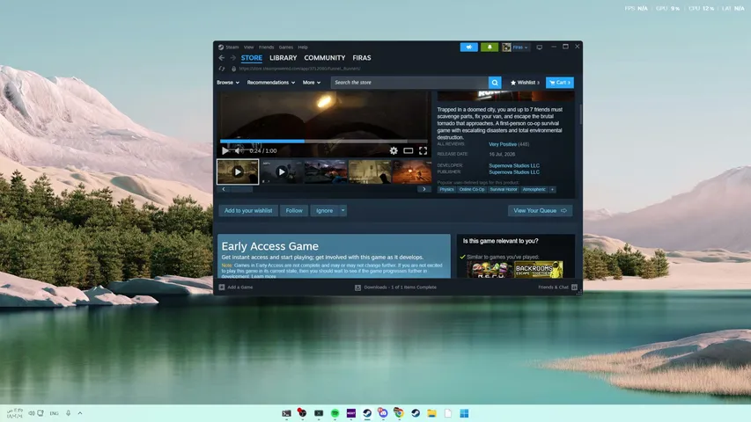751x422 pixels.
Task: Open the View menu
Action: [x=248, y=47]
